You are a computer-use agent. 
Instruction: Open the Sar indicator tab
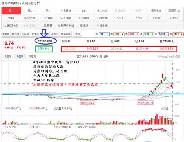[x=84, y=10]
